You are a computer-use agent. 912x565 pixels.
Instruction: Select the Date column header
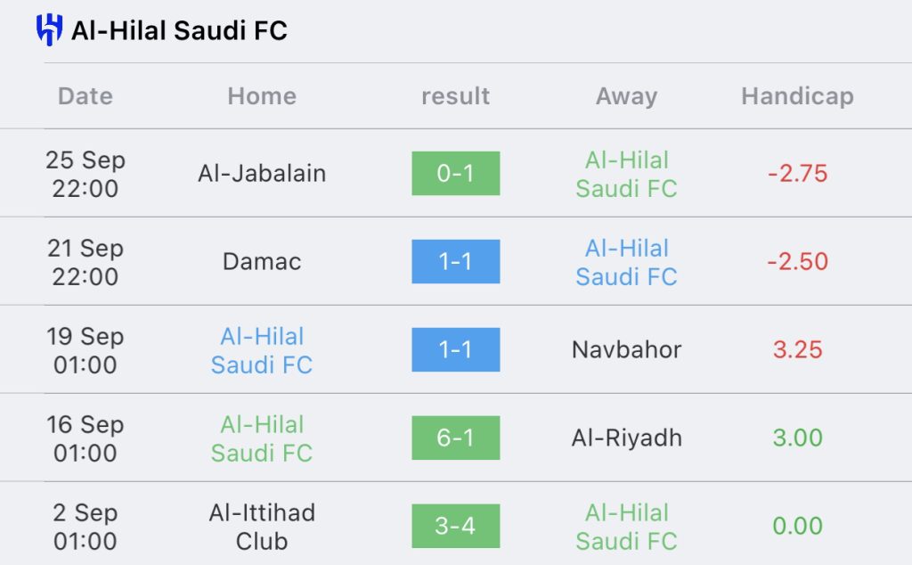click(x=85, y=96)
